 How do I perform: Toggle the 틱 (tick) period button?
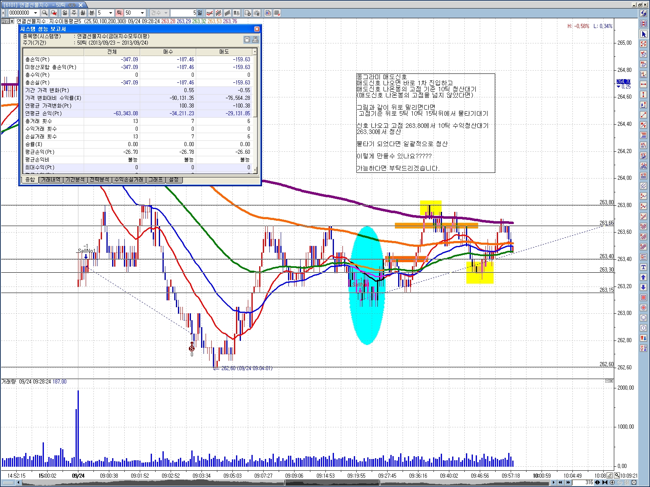(119, 13)
